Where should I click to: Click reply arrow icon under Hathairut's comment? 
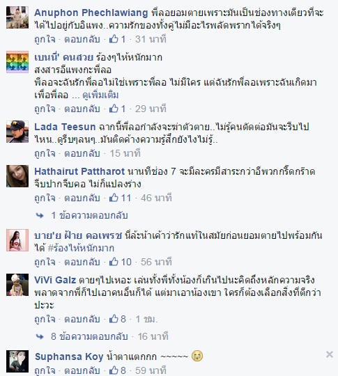[40, 216]
